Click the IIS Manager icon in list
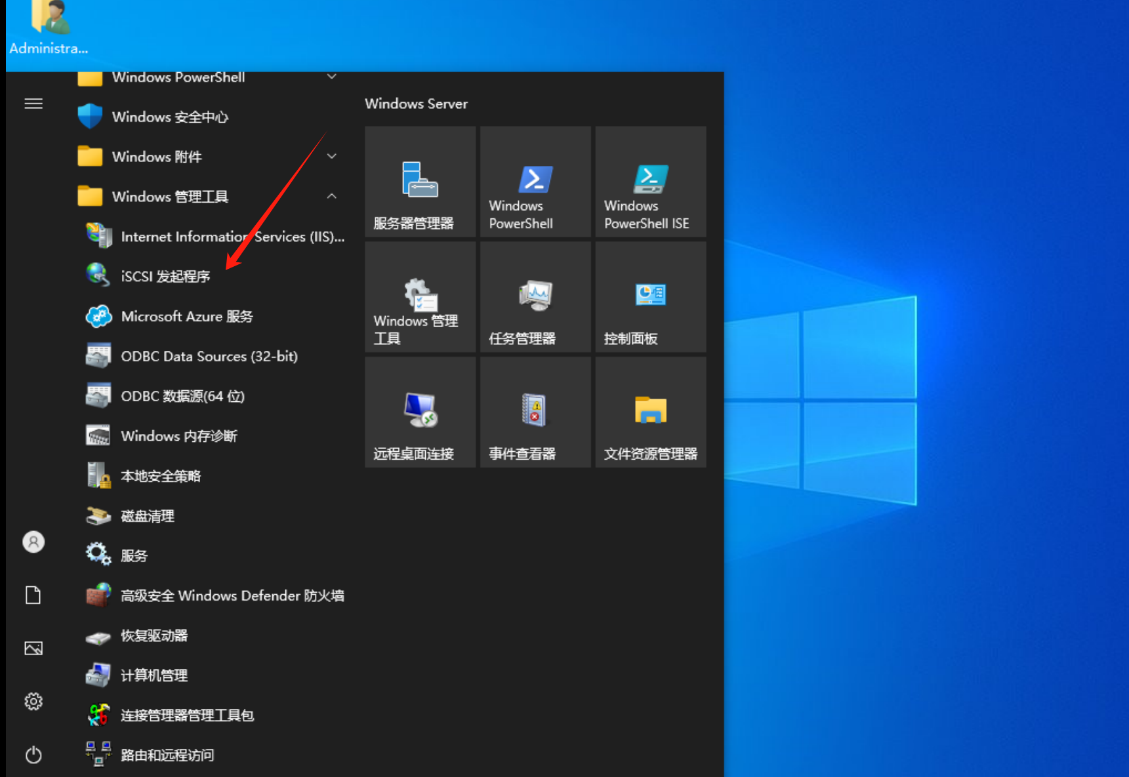 click(98, 236)
